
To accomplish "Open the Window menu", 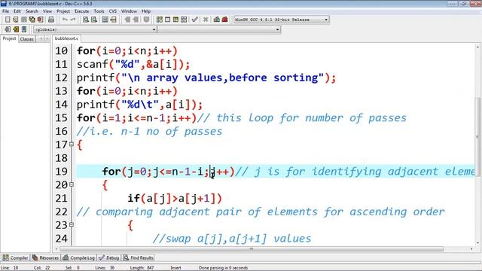I will 129,11.
